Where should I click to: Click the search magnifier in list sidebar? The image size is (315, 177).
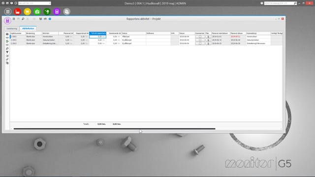[7, 49]
